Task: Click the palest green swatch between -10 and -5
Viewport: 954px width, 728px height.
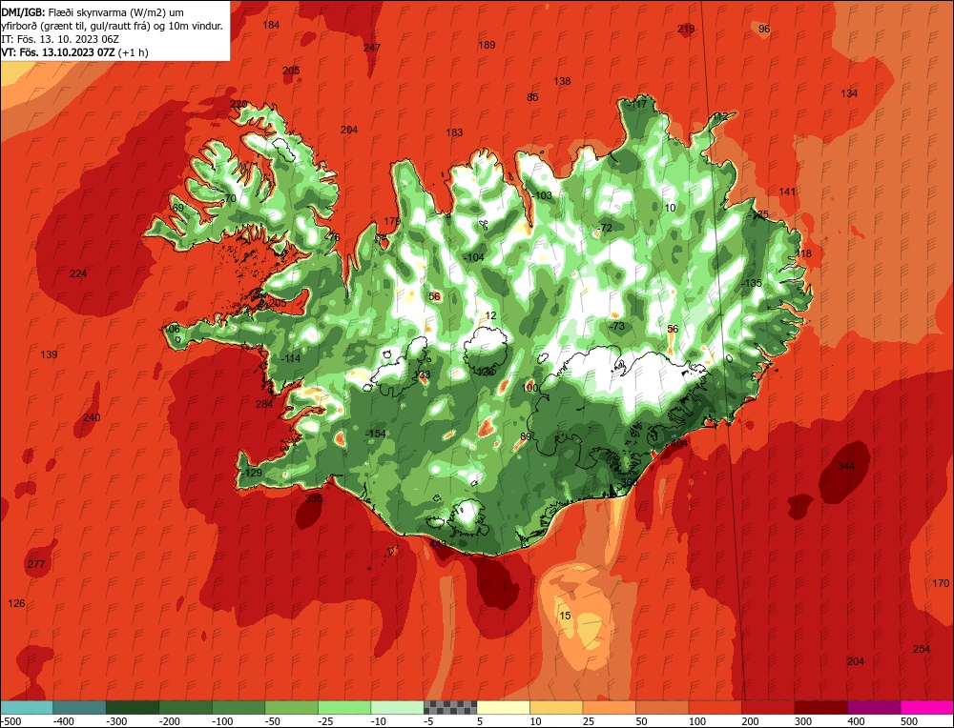Action: (397, 707)
